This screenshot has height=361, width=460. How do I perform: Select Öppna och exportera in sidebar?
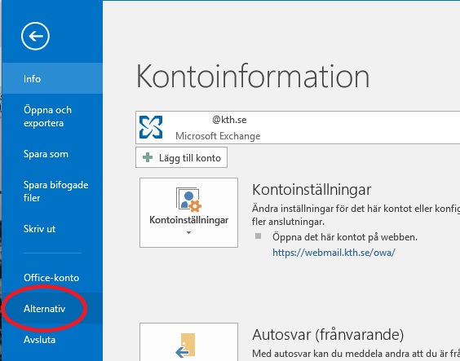(x=52, y=117)
